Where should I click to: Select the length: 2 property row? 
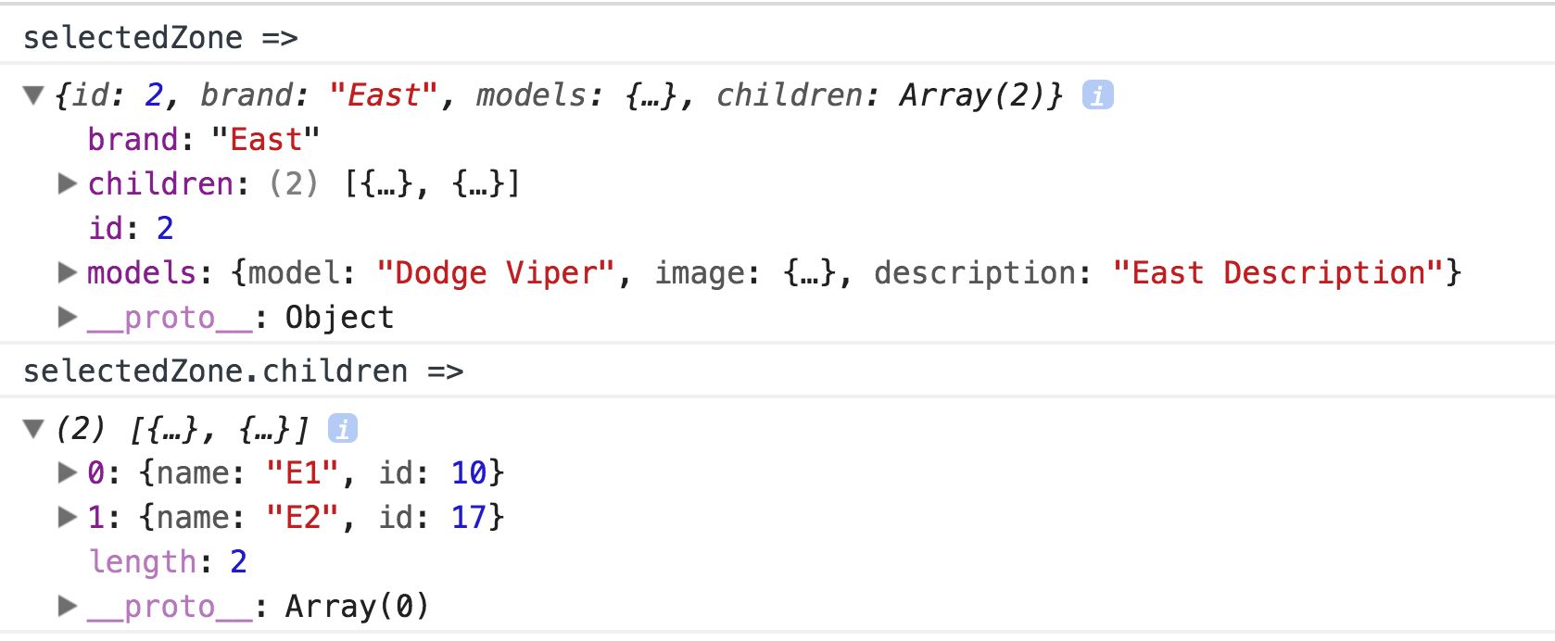[168, 562]
